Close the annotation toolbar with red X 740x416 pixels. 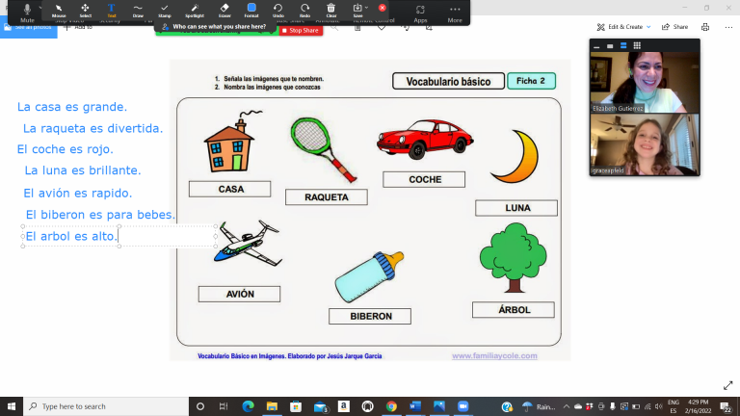(x=383, y=8)
